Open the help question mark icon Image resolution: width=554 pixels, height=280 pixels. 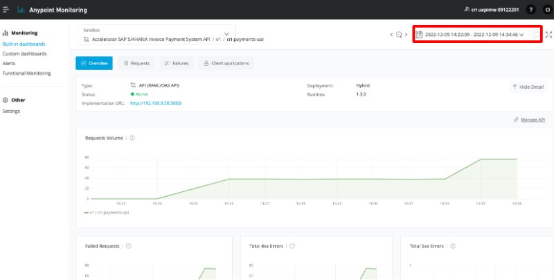(530, 10)
